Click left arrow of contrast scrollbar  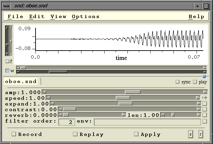click(60, 109)
